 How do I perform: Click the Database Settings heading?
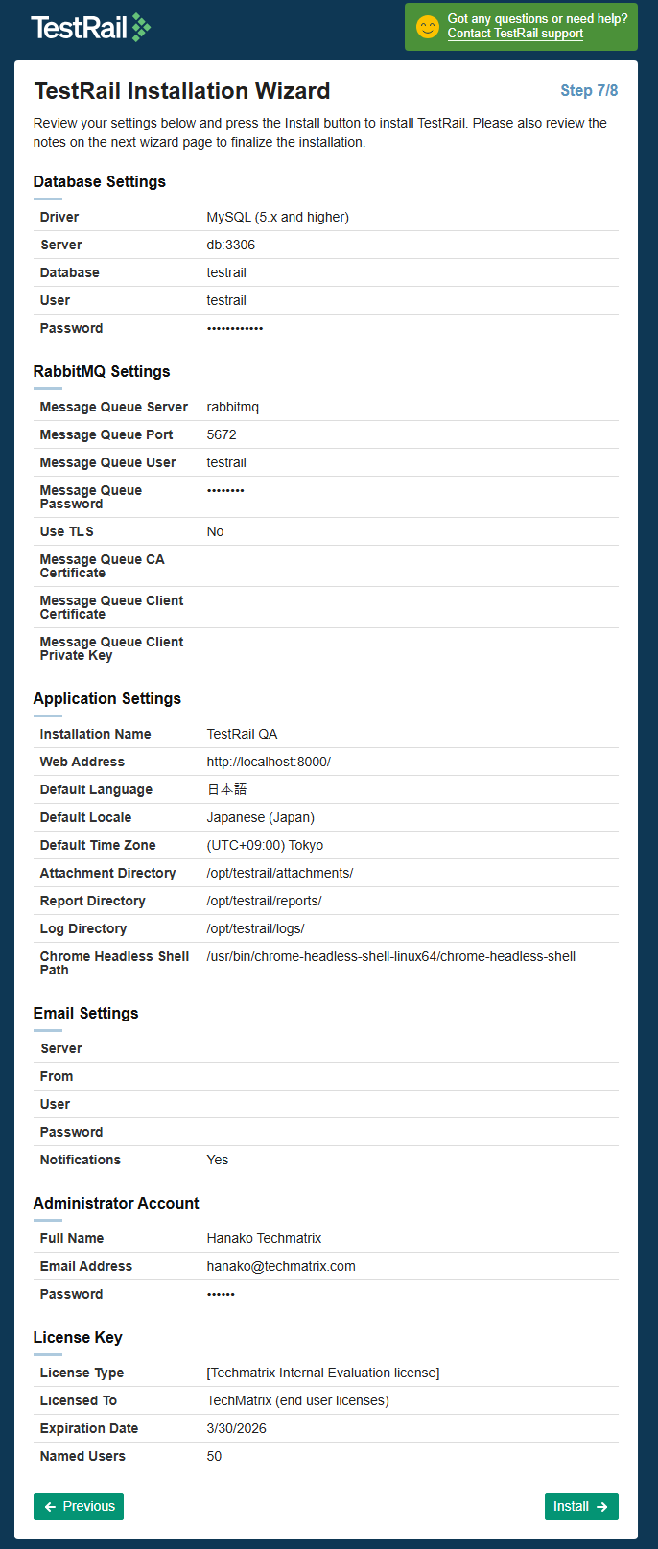tap(100, 182)
